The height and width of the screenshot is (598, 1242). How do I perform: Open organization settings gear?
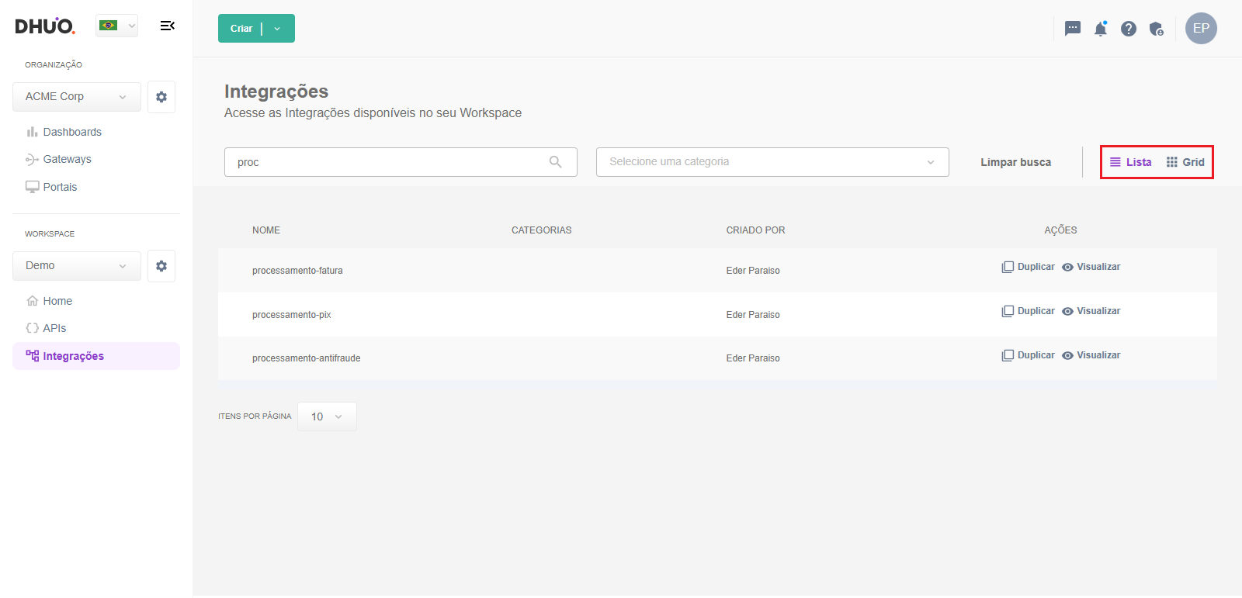[161, 97]
